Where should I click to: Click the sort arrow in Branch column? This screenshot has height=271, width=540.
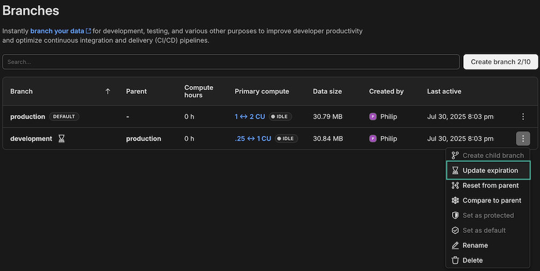click(108, 92)
